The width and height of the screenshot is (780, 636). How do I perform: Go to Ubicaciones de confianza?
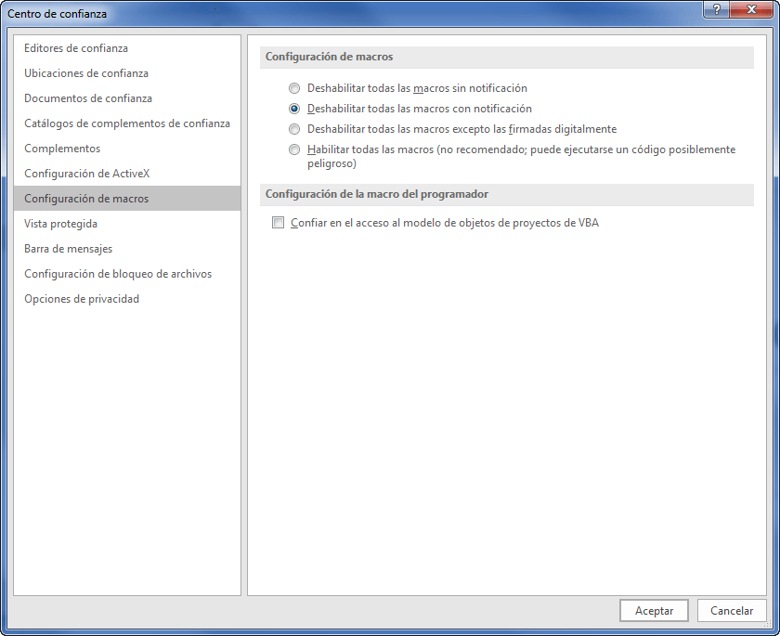[86, 73]
